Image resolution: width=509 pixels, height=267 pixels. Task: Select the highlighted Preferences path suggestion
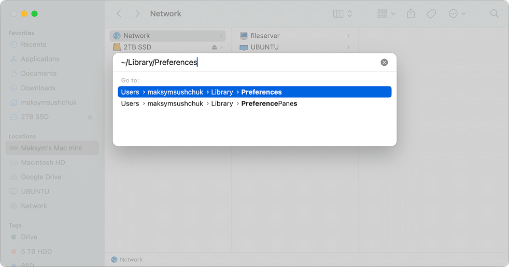[254, 92]
